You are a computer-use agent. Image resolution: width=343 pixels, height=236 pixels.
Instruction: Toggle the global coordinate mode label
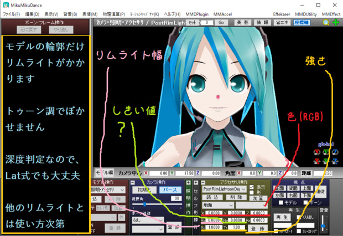click(326, 144)
